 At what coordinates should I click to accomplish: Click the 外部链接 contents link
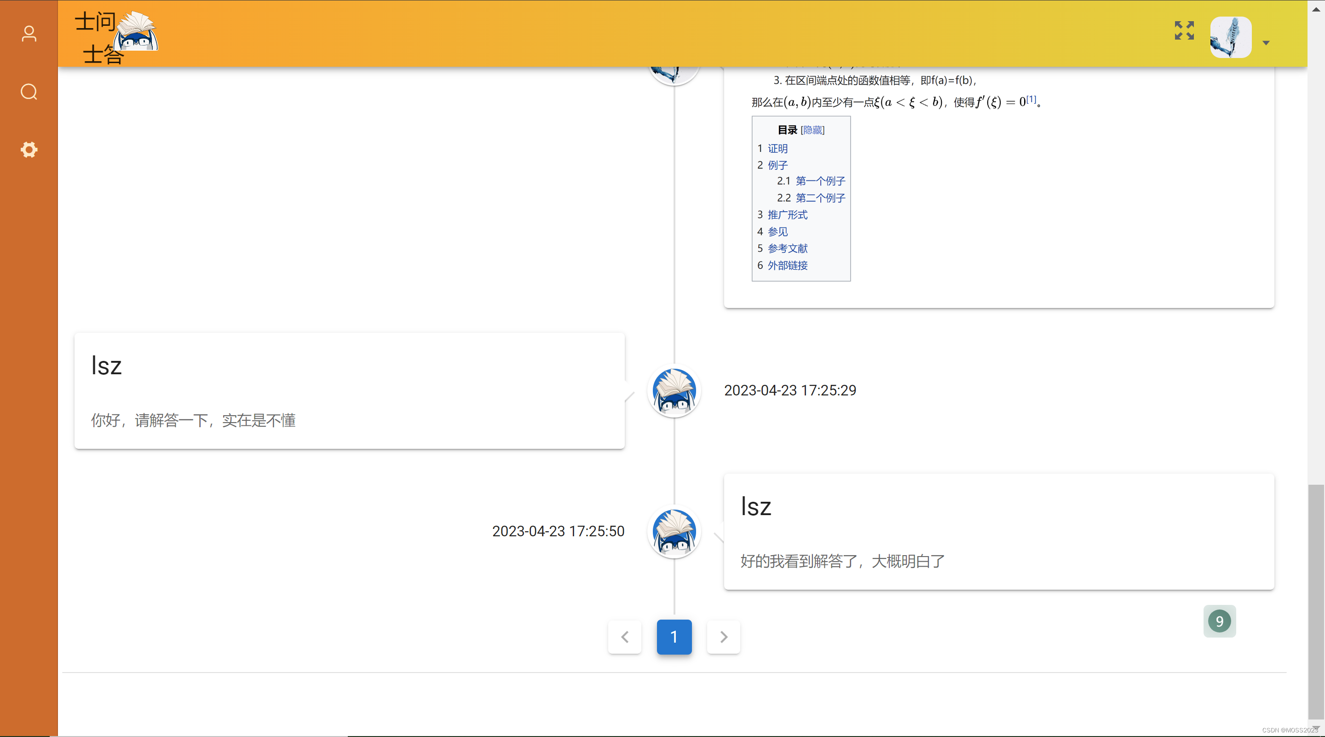tap(787, 266)
